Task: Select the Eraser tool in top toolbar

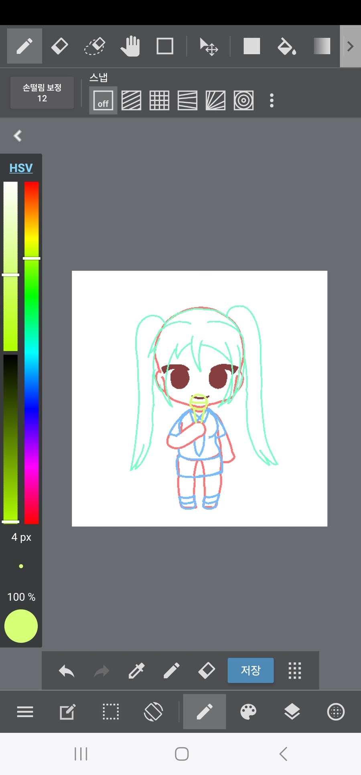Action: point(60,46)
